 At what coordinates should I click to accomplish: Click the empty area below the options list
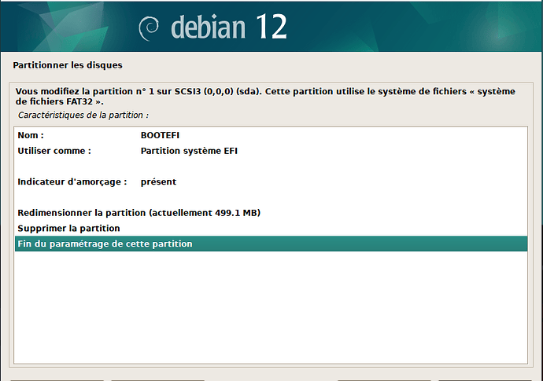coord(271,307)
